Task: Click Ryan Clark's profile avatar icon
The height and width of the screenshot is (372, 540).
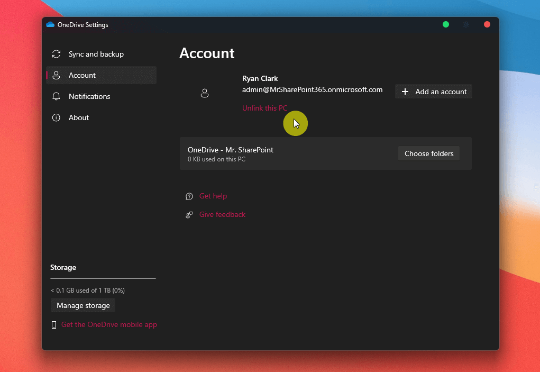Action: point(205,93)
